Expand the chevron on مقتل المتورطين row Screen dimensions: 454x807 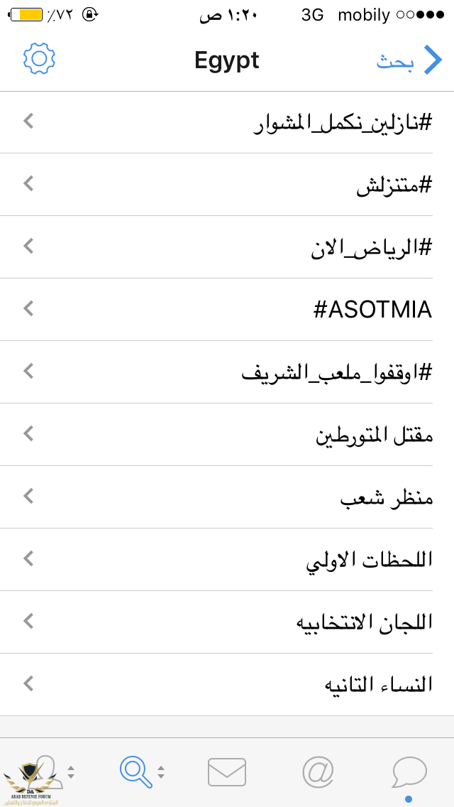29,434
